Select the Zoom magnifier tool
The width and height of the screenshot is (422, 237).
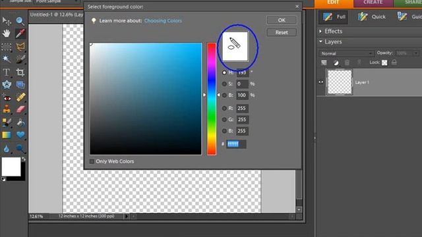pos(20,21)
